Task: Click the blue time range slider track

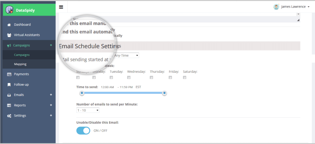Action: pyautogui.click(x=123, y=93)
